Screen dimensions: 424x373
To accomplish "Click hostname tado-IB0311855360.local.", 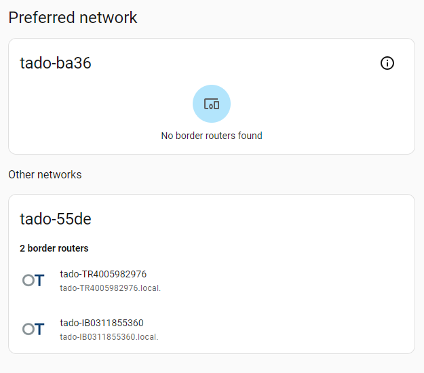I will click(109, 336).
